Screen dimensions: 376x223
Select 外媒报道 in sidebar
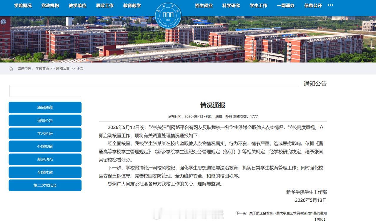45,146
